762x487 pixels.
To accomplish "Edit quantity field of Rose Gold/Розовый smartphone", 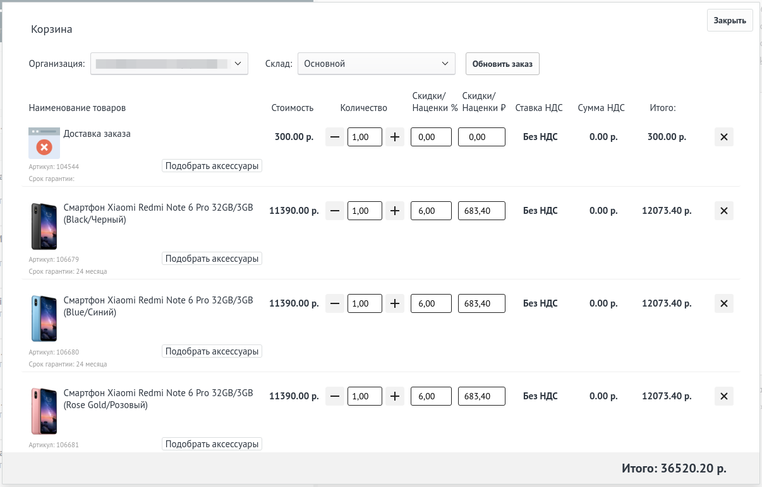I will pos(365,396).
